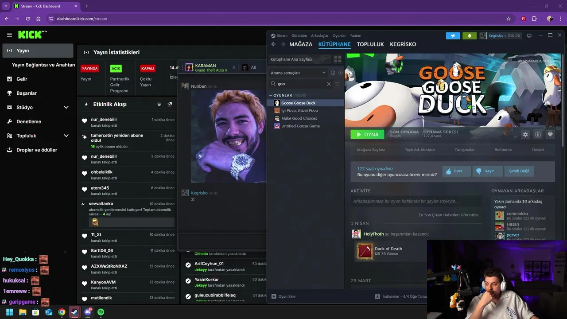Go forward in Steam navigation
This screenshot has height=319, width=567.
point(283,44)
